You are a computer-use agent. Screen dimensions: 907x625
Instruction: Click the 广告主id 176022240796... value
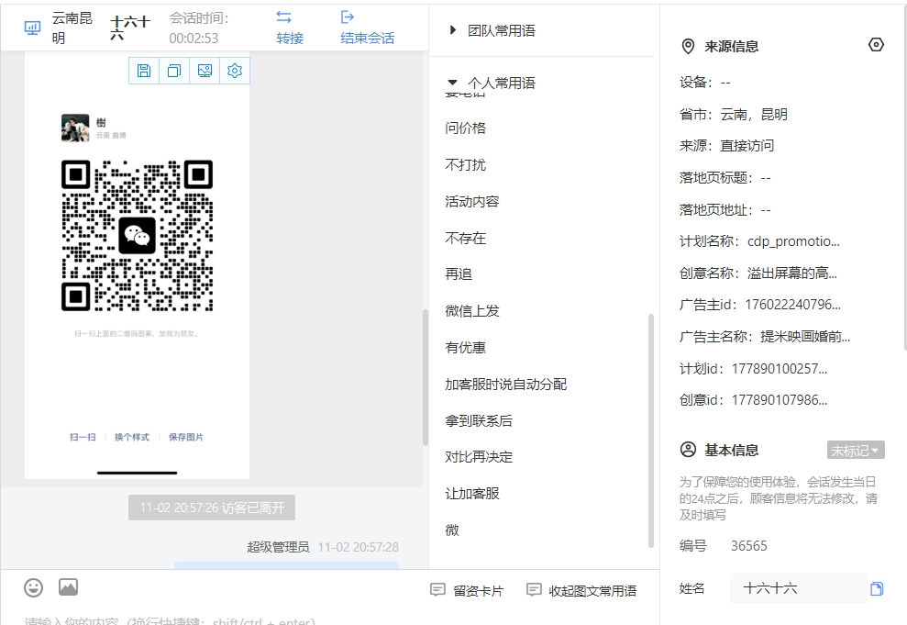coord(793,305)
